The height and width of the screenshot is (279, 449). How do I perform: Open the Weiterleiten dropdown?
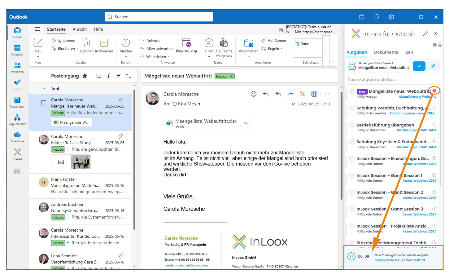click(169, 57)
